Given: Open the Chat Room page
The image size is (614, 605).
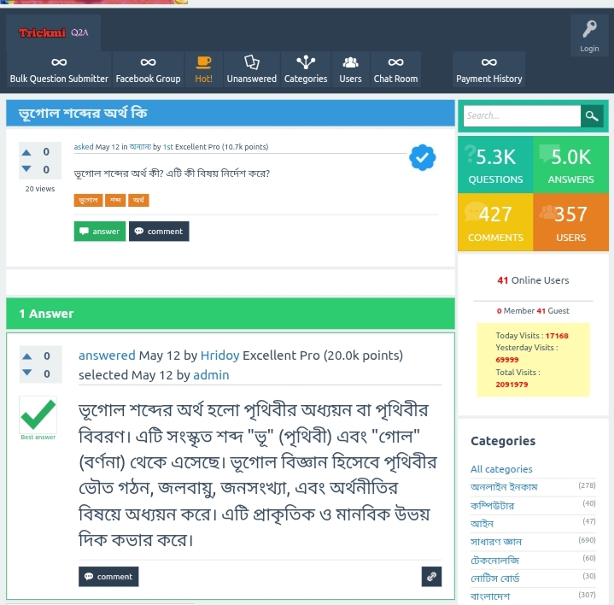Looking at the screenshot, I should (x=395, y=69).
